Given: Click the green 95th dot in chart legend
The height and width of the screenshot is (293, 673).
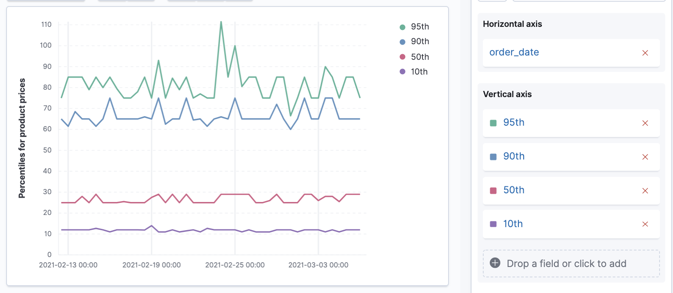Looking at the screenshot, I should tap(402, 27).
